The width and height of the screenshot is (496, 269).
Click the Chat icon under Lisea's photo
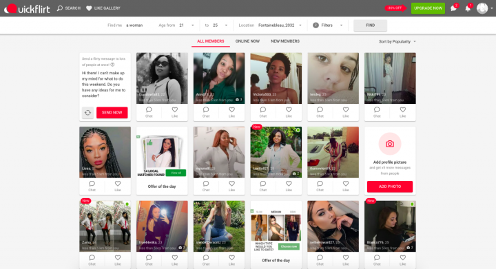pyautogui.click(x=92, y=184)
